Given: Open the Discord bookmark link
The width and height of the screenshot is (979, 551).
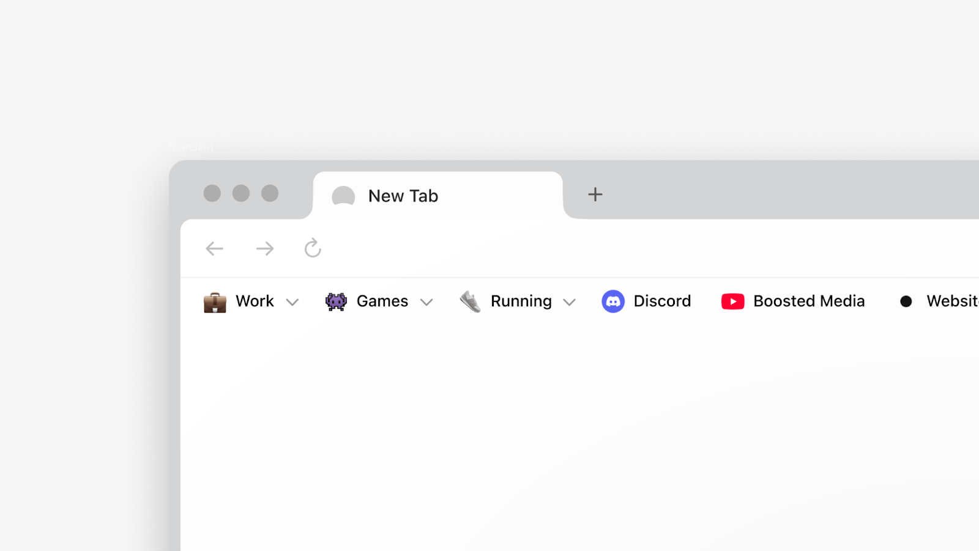Looking at the screenshot, I should point(661,301).
